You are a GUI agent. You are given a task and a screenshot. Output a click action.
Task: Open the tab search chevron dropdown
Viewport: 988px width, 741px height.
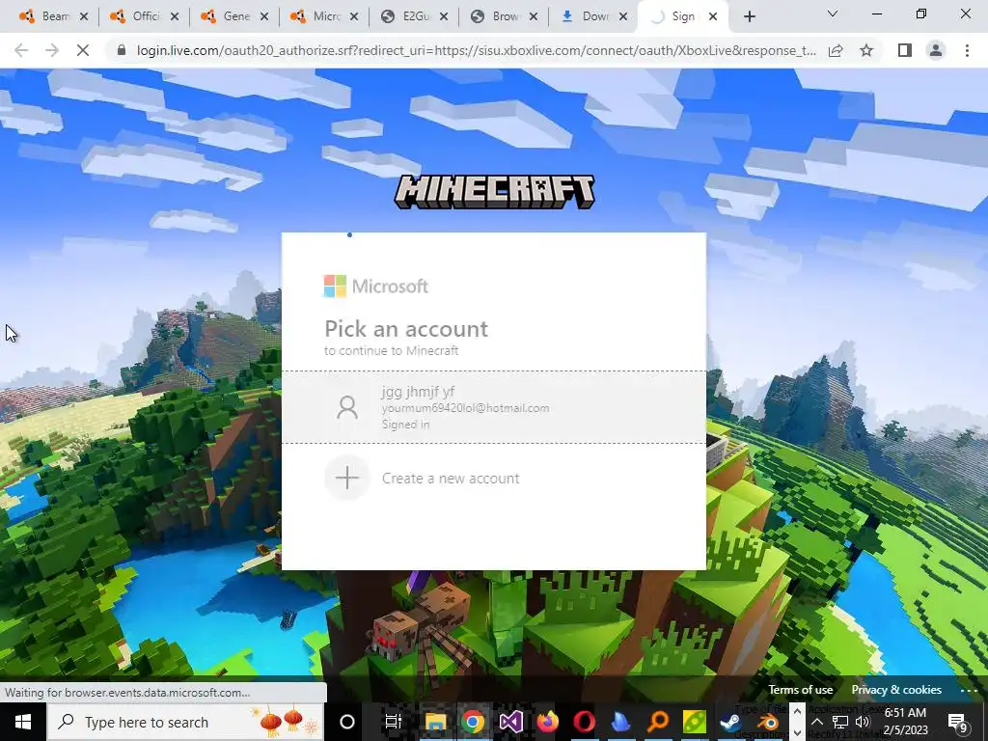pos(832,14)
